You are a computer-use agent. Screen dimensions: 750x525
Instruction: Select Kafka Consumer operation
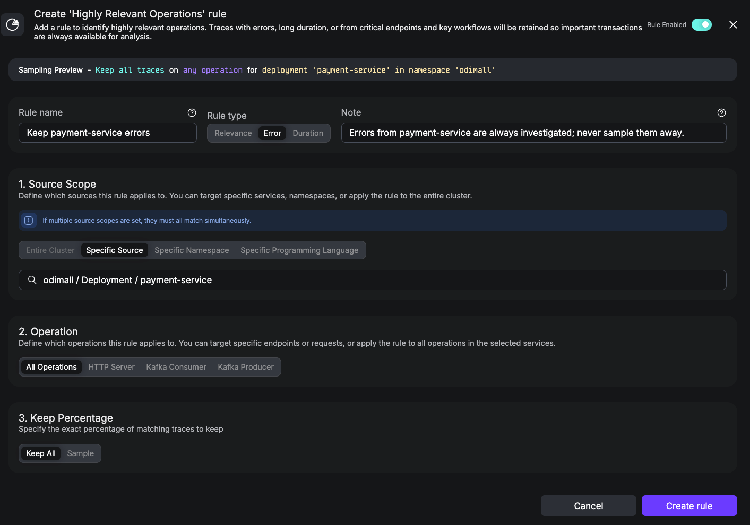point(176,367)
